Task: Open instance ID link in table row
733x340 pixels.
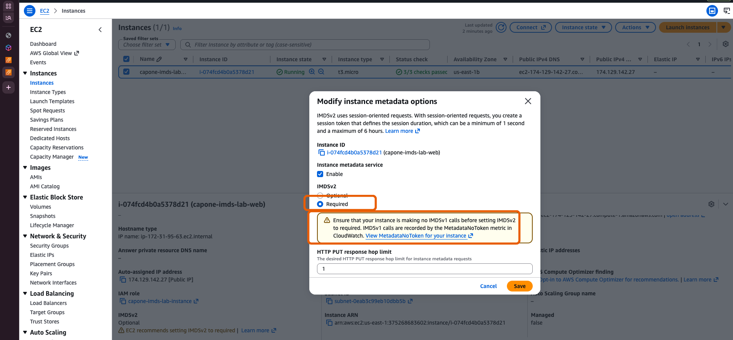Action: click(226, 72)
